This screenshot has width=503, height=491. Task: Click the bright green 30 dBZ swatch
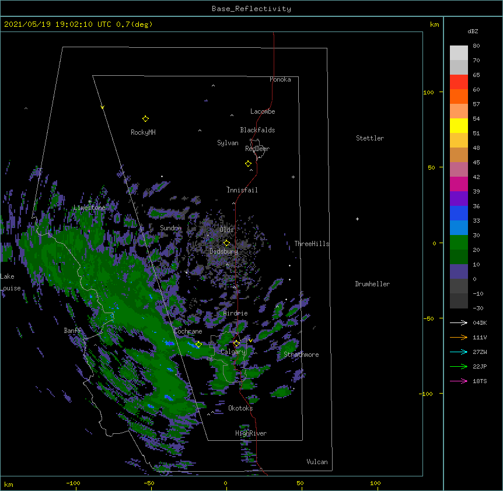click(459, 243)
